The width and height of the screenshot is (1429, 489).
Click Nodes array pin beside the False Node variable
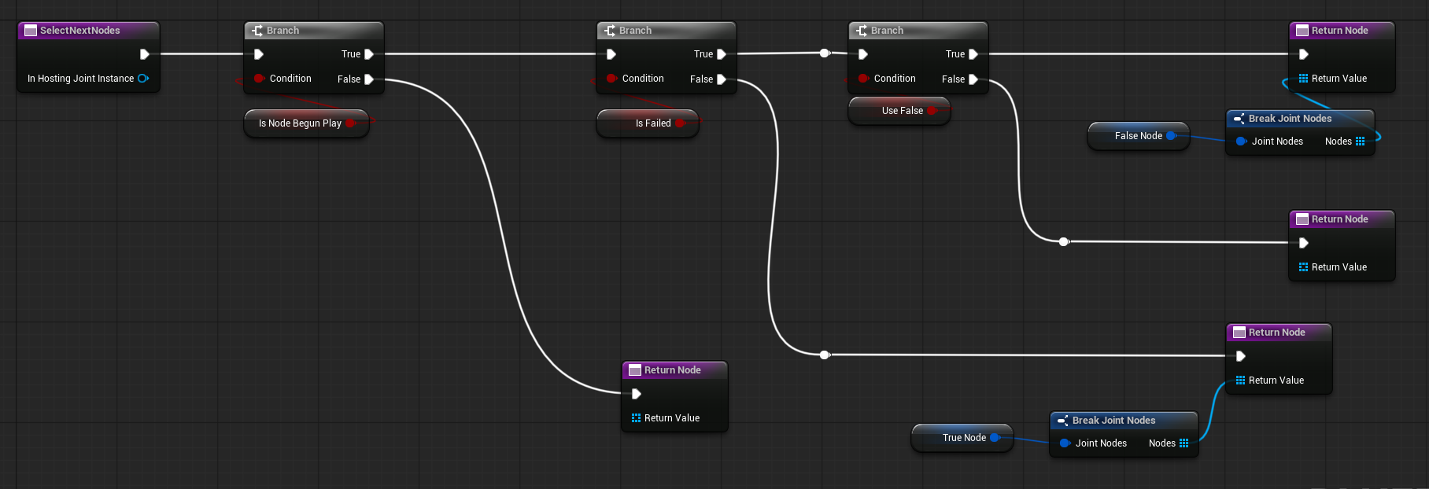(x=1361, y=142)
